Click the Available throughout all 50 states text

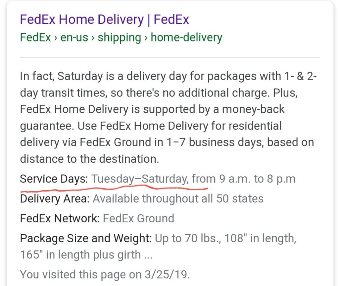click(x=178, y=199)
